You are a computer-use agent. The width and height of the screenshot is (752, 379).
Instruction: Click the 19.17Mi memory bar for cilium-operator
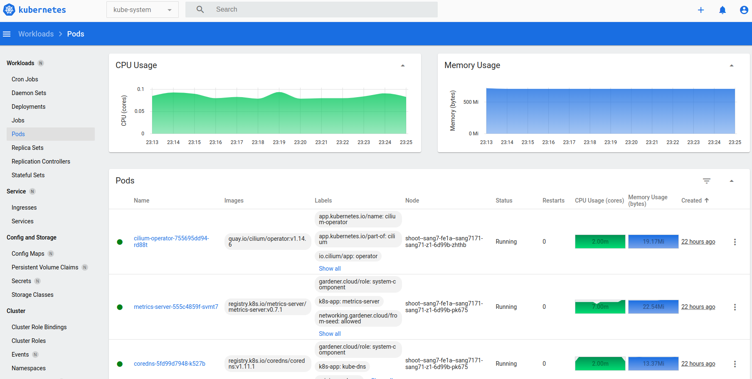(x=653, y=242)
